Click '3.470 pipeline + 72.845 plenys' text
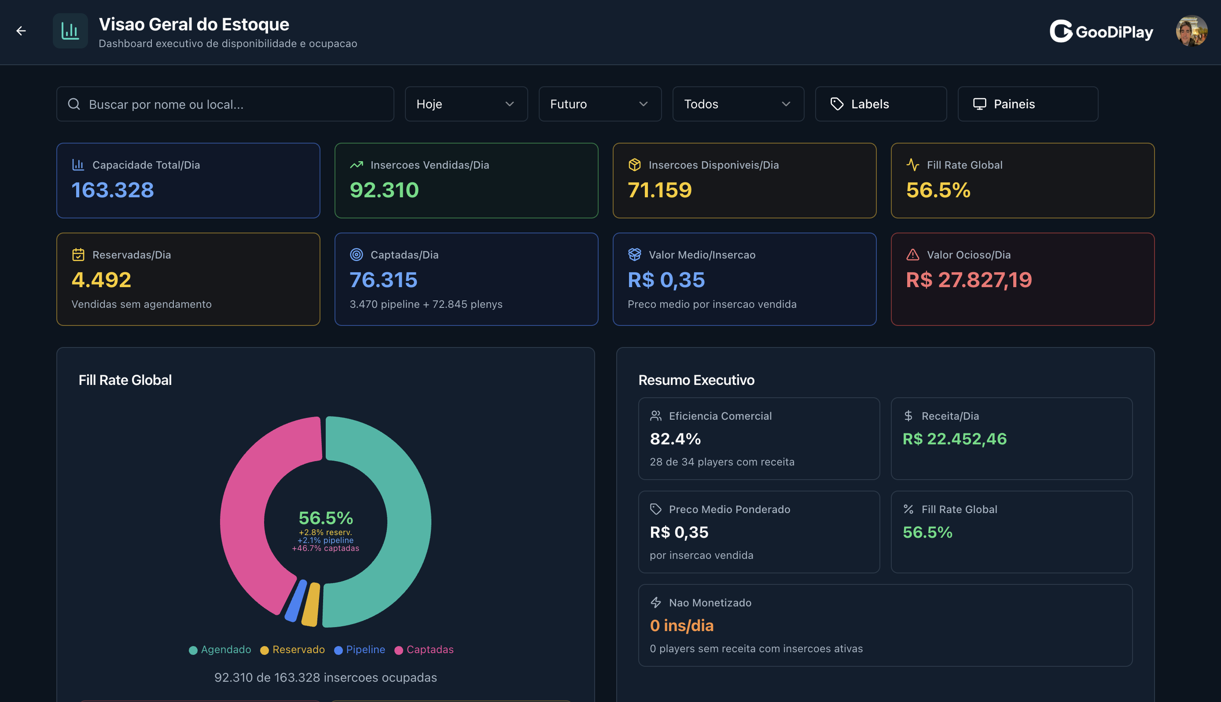 tap(426, 304)
